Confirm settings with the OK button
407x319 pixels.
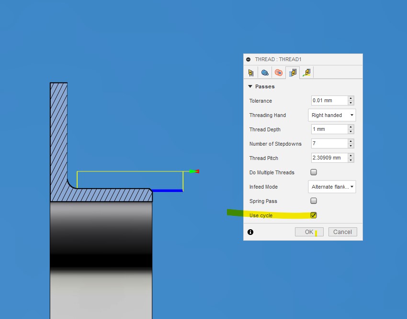309,232
